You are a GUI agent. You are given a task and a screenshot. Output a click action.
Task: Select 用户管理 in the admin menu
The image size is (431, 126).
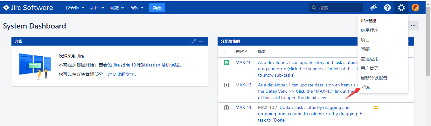383,68
